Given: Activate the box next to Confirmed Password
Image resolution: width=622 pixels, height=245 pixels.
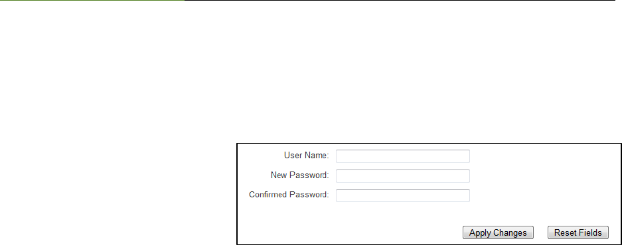Looking at the screenshot, I should pos(403,195).
